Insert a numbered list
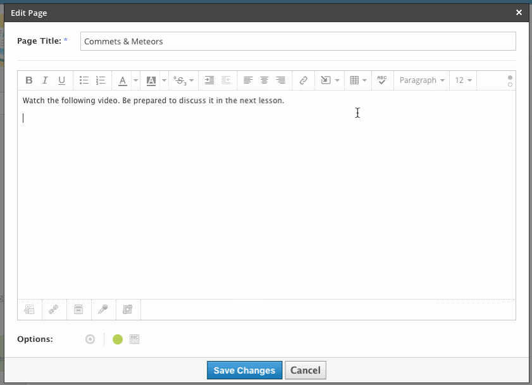This screenshot has width=532, height=385. pyautogui.click(x=100, y=80)
